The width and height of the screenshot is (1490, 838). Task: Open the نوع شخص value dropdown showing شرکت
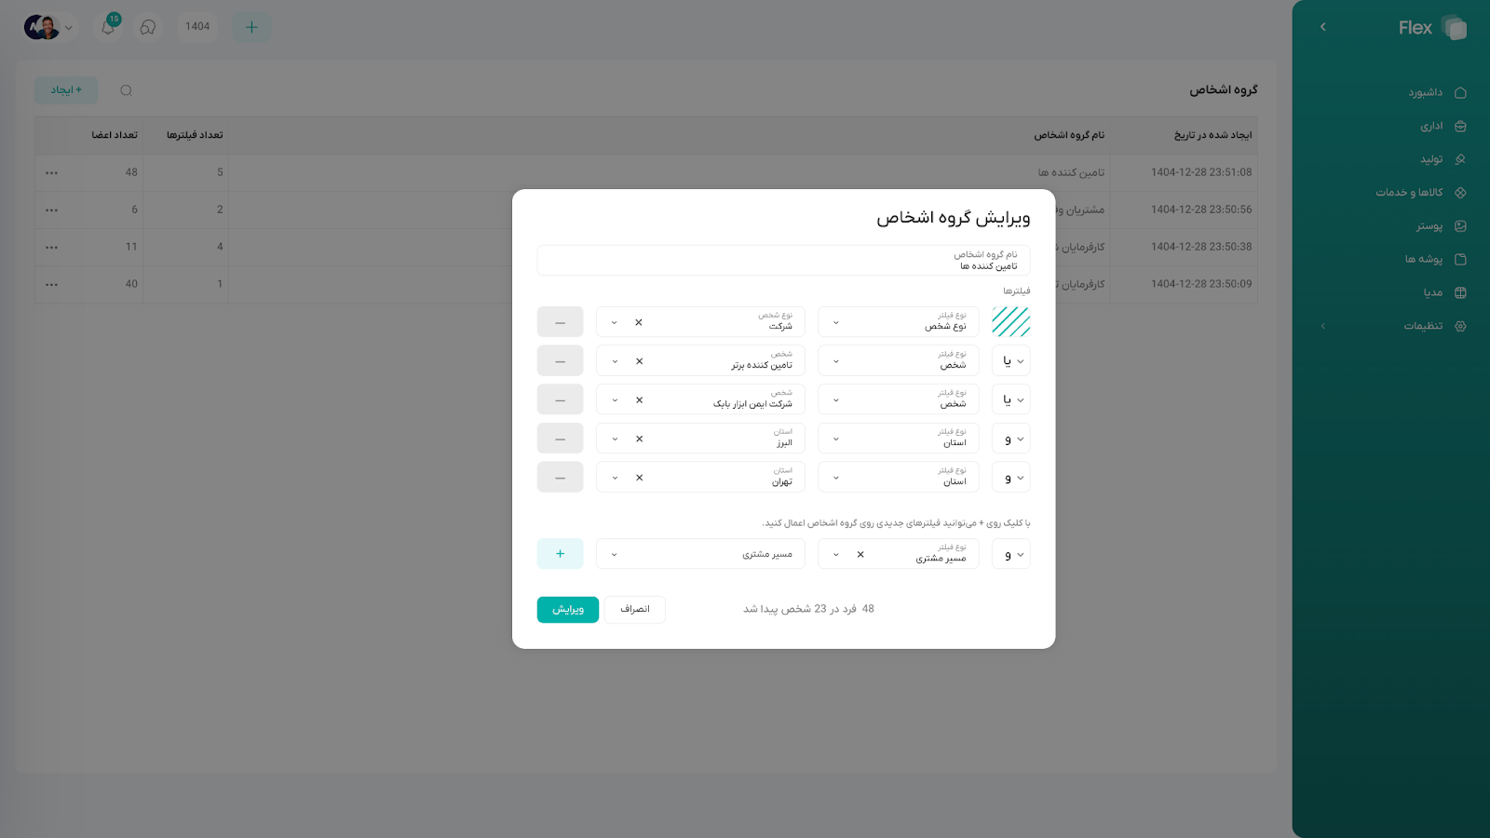pyautogui.click(x=700, y=322)
